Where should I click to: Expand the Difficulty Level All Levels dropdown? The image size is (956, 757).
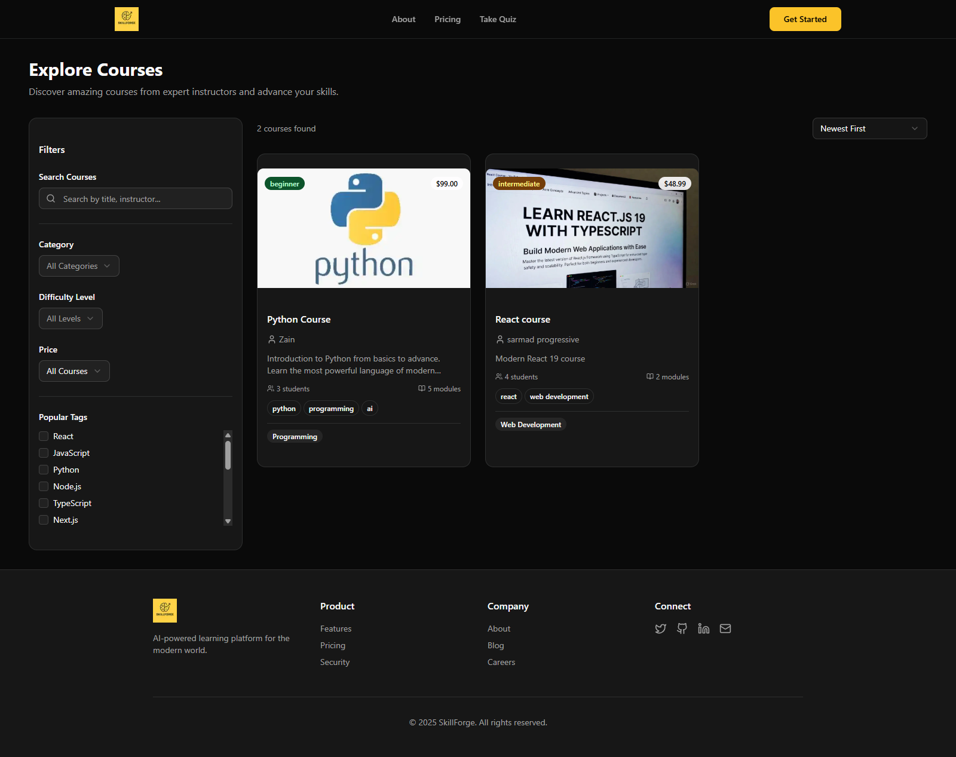[x=70, y=318]
